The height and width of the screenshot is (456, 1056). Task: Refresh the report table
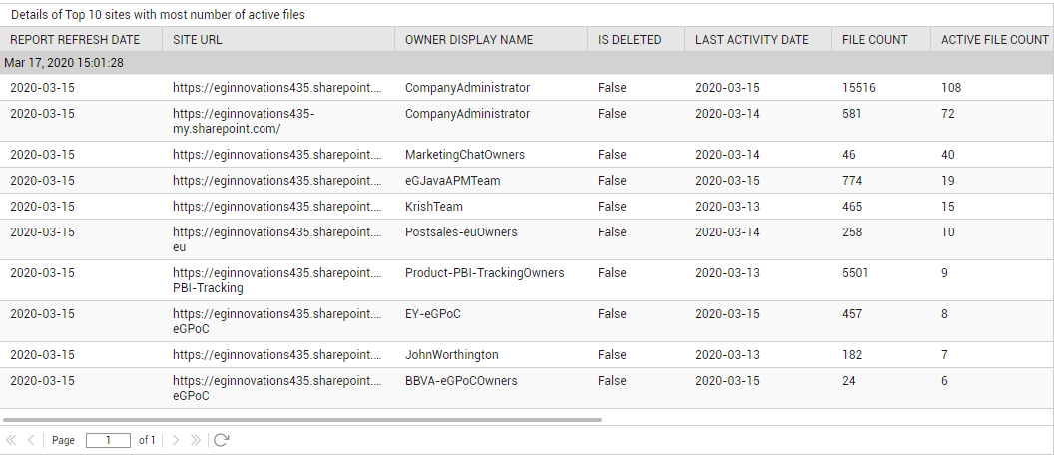[x=221, y=440]
